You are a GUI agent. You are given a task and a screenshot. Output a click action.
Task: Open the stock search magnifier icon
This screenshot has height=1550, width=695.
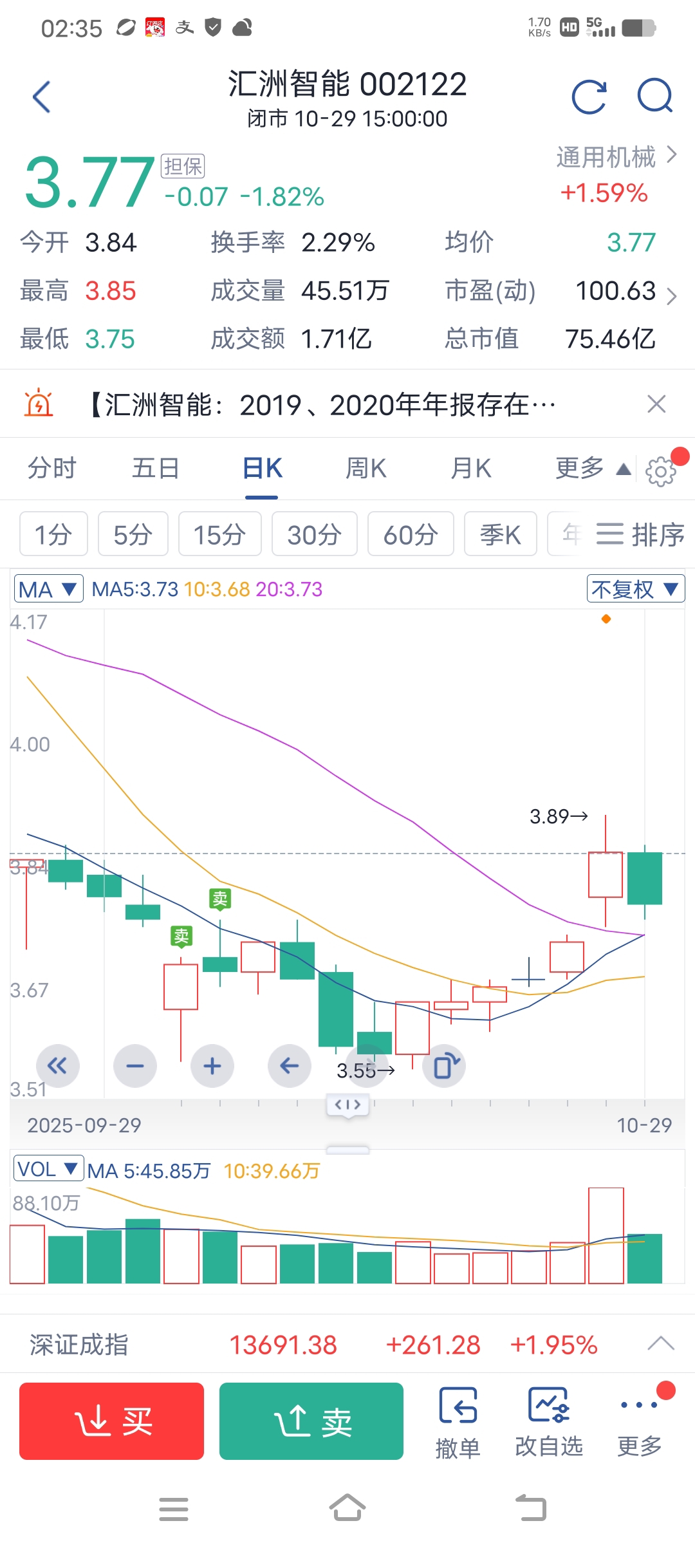pyautogui.click(x=654, y=96)
